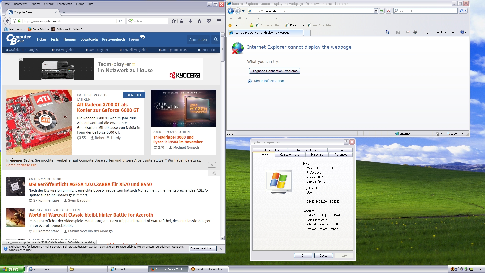Open Firefox downloads arrow icon
Screen dimensions: 485x273
[190, 21]
